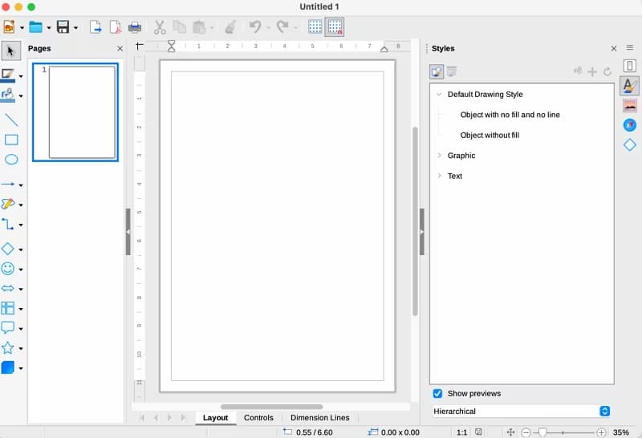The width and height of the screenshot is (642, 438).
Task: Open the New document dropdown arrow
Action: 22,28
